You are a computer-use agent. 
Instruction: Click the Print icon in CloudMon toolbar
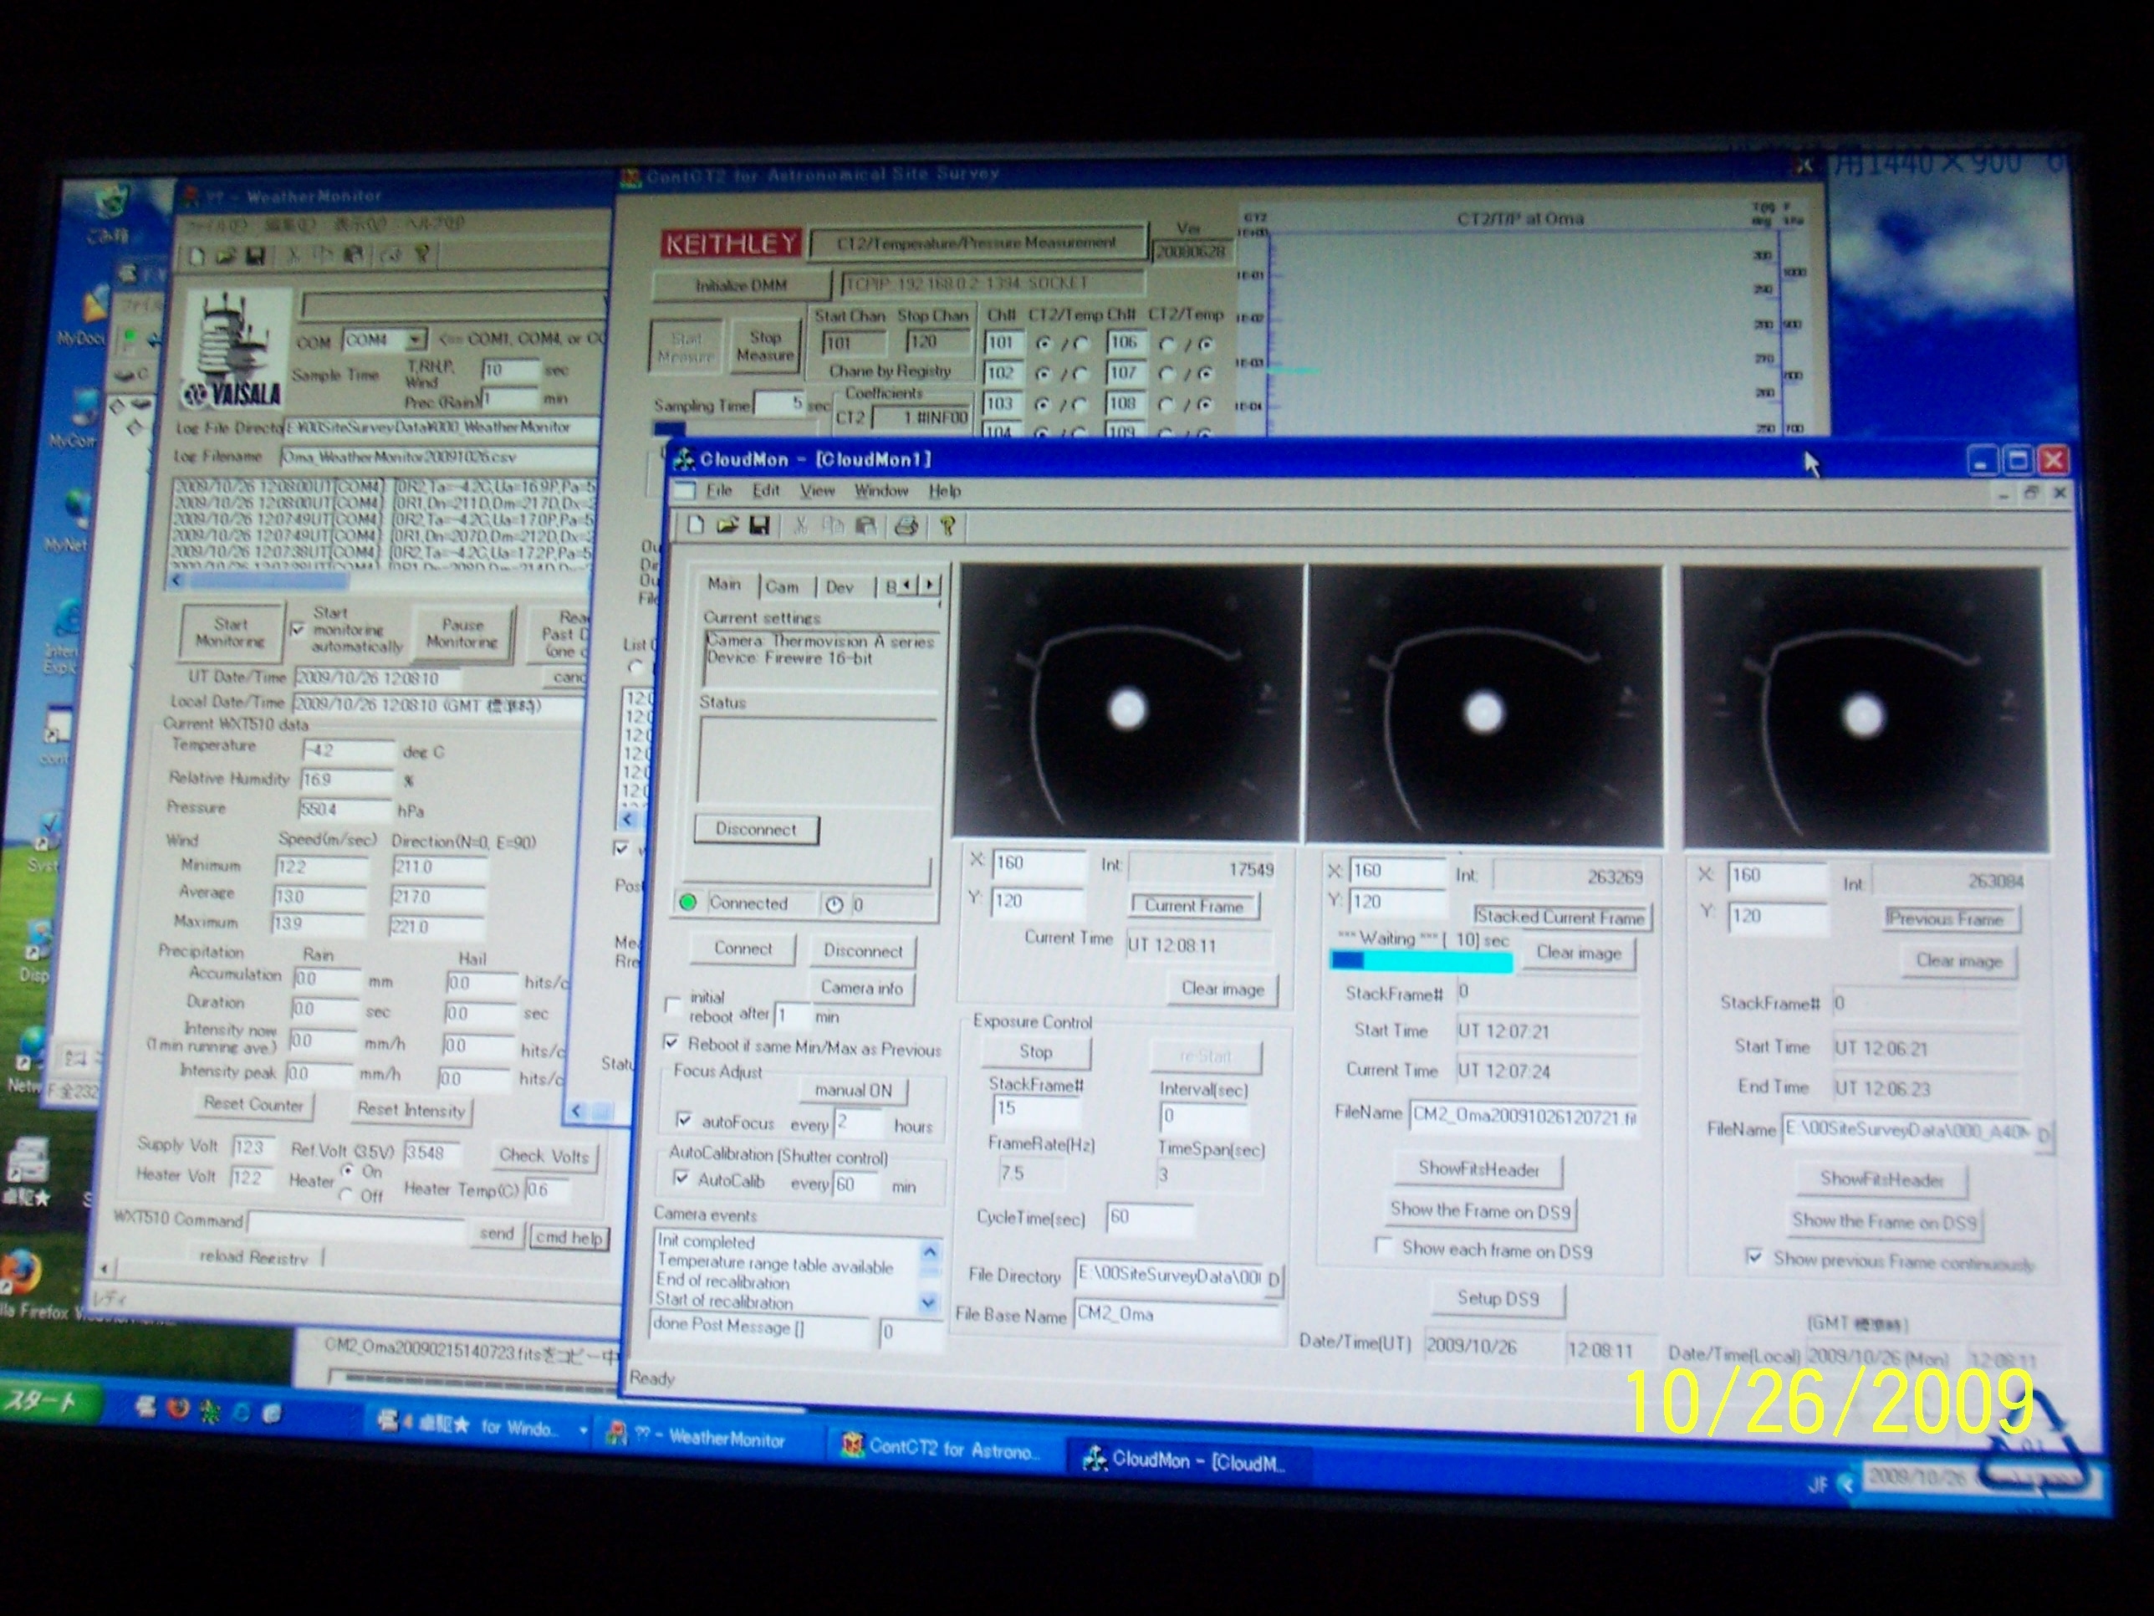tap(906, 527)
